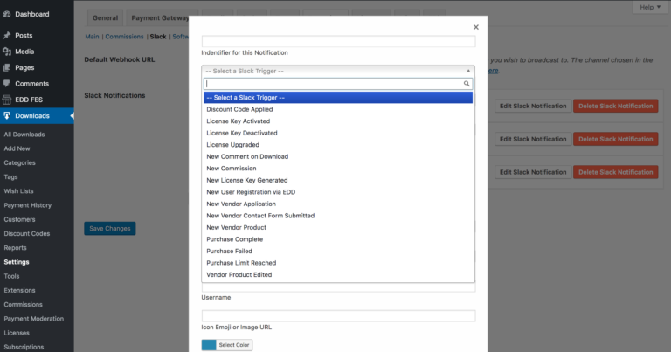671x352 pixels.
Task: Select New License Key Generated trigger
Action: pos(338,180)
